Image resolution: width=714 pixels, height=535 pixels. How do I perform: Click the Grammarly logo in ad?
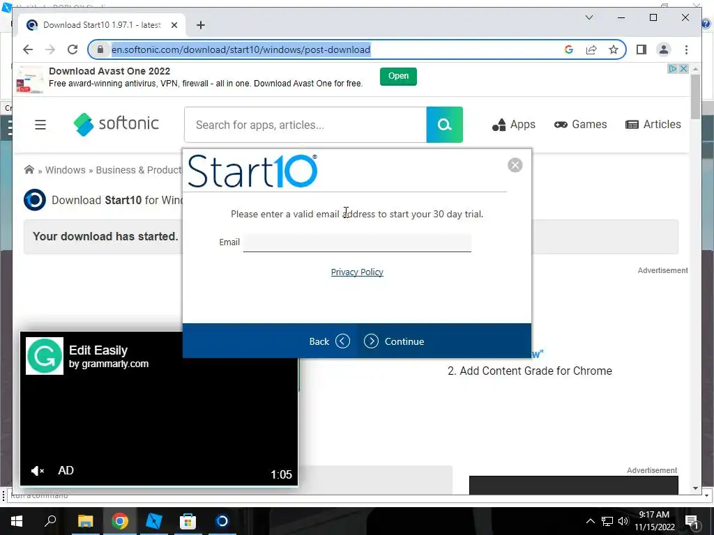tap(44, 356)
